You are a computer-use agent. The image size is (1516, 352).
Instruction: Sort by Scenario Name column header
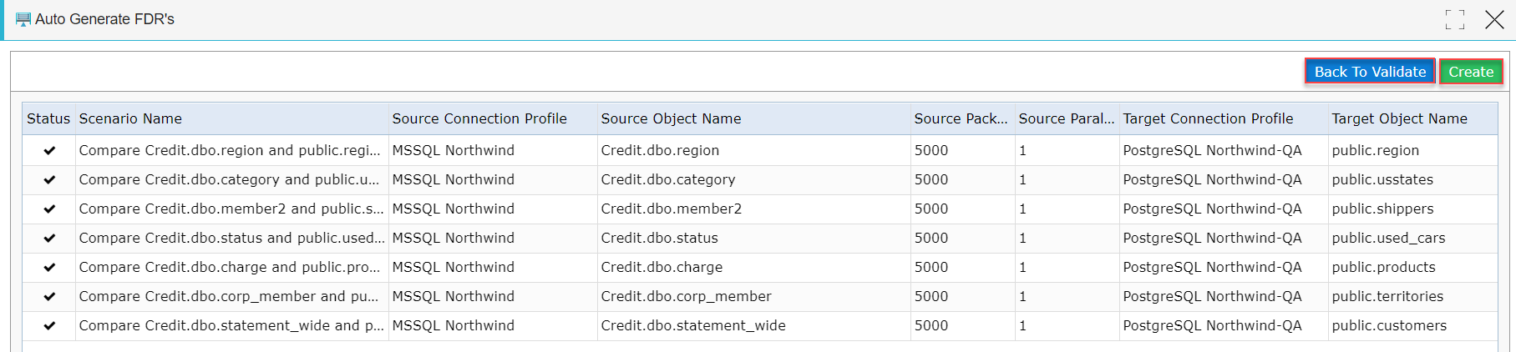[x=231, y=118]
